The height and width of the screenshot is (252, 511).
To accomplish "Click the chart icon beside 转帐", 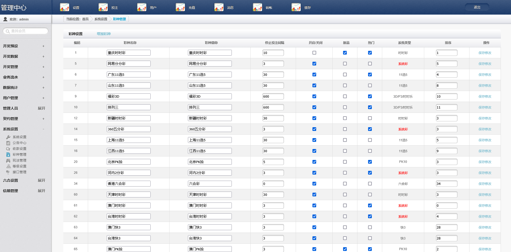I will click(257, 7).
